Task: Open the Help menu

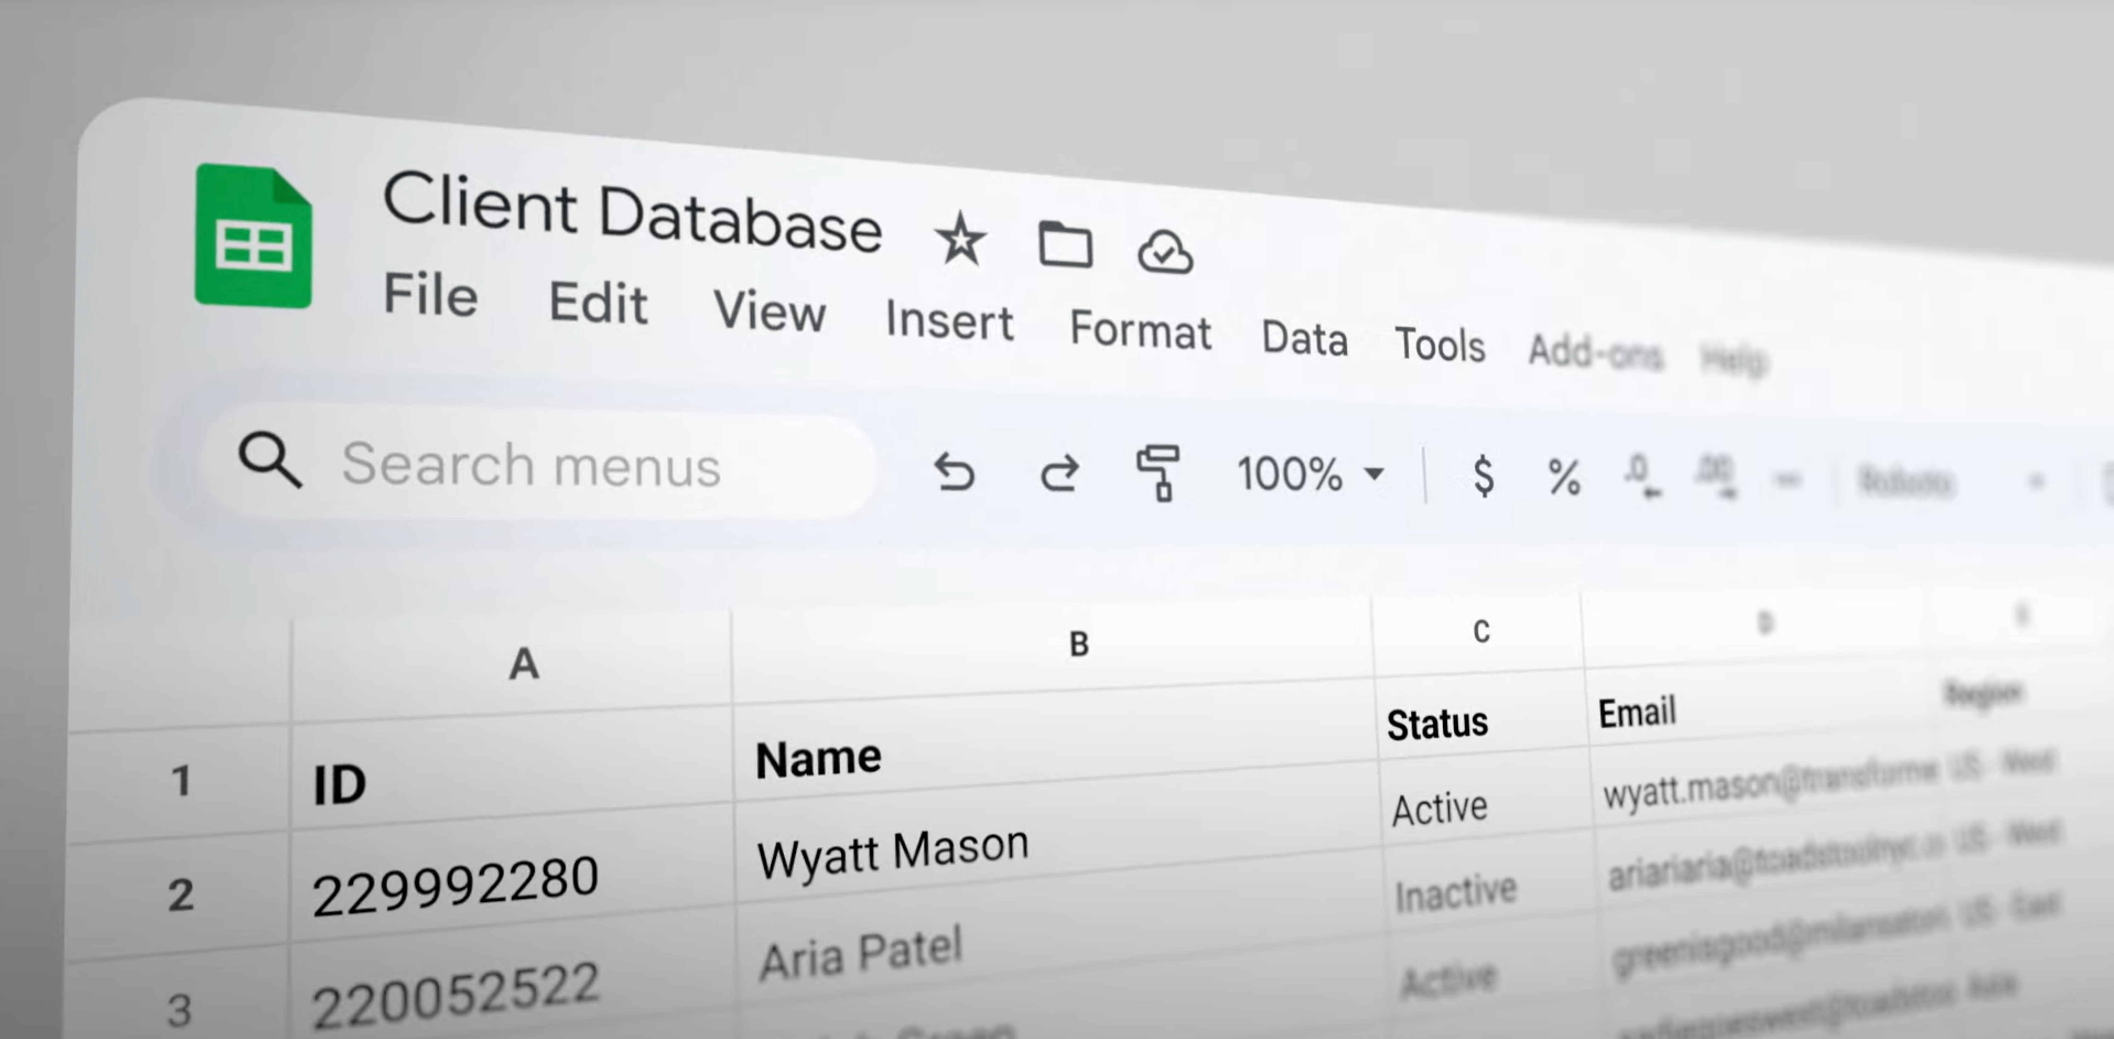Action: (x=1734, y=359)
